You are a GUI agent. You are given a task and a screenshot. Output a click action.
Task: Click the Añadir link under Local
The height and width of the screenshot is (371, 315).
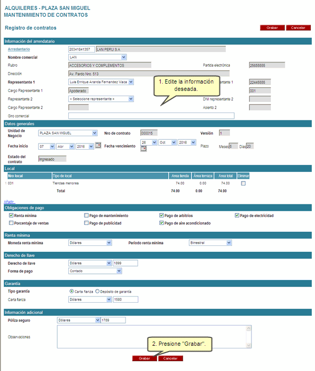9,201
